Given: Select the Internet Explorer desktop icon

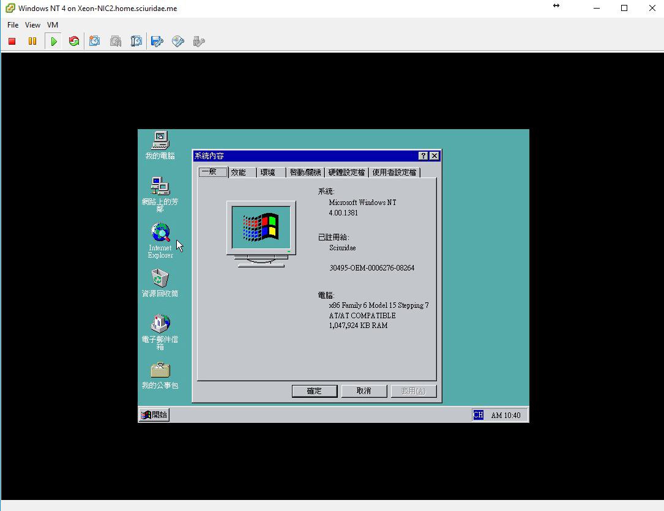Looking at the screenshot, I should 160,241.
